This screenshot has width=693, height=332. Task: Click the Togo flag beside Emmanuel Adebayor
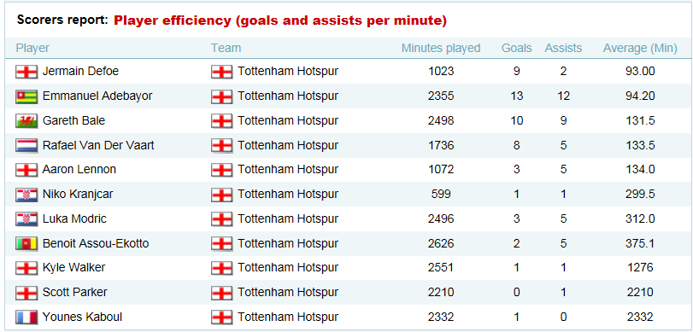(x=26, y=96)
